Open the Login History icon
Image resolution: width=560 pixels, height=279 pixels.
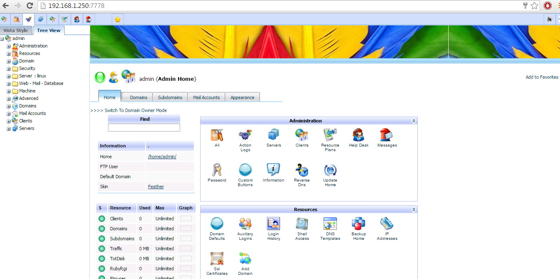[274, 224]
